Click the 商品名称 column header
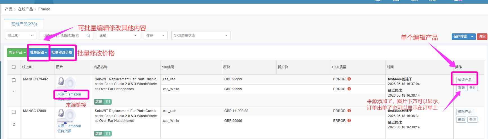Screen dimensions: 488x139 100,67
